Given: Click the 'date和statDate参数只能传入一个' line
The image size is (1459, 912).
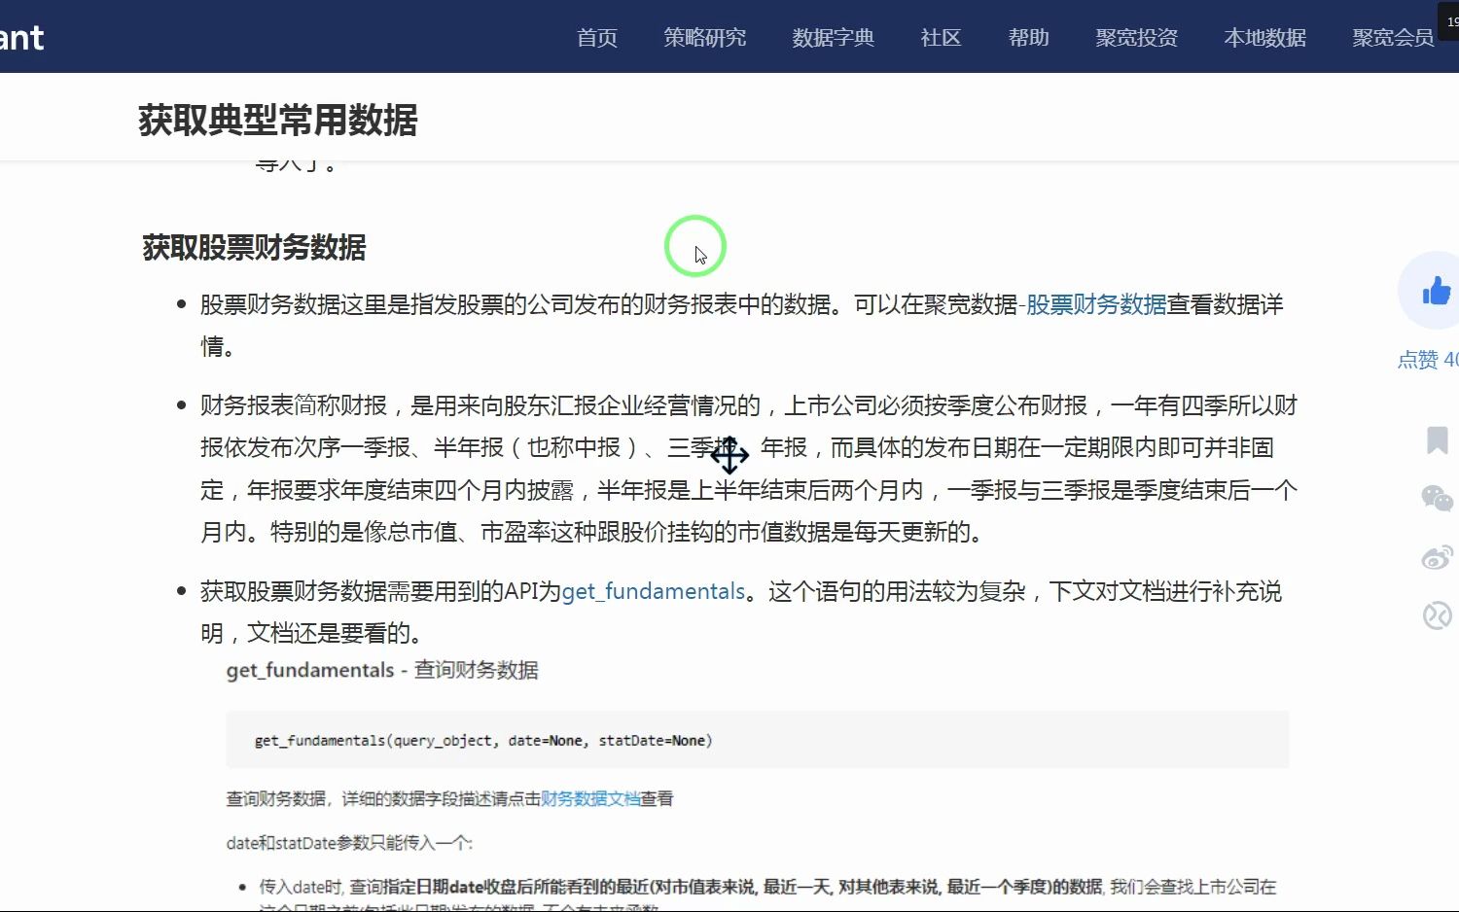Looking at the screenshot, I should pos(349,843).
